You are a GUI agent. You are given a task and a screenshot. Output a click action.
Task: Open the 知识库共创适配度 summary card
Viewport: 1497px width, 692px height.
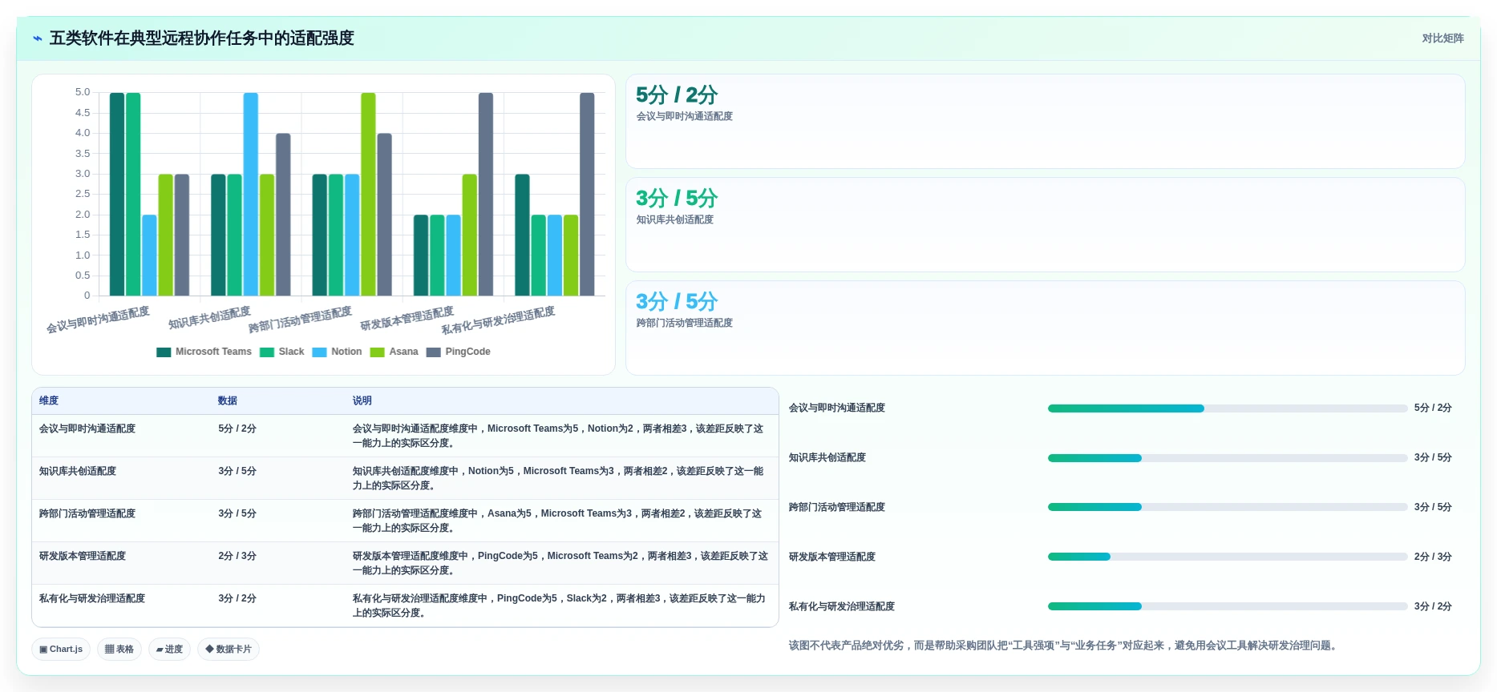click(1045, 225)
